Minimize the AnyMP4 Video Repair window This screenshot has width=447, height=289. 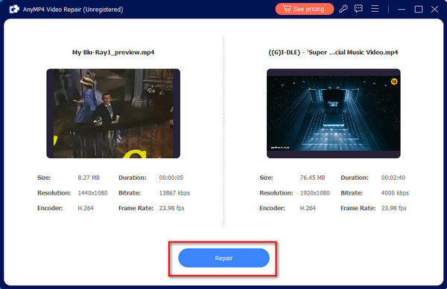(402, 10)
